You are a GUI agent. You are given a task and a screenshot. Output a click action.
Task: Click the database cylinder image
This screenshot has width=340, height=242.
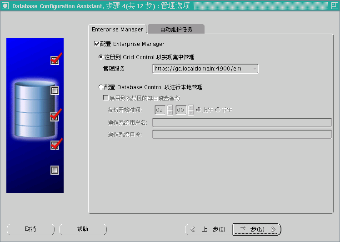[x=34, y=109]
